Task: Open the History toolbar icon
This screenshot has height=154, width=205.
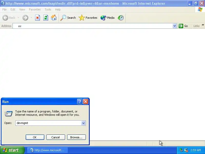Action: tap(120, 18)
